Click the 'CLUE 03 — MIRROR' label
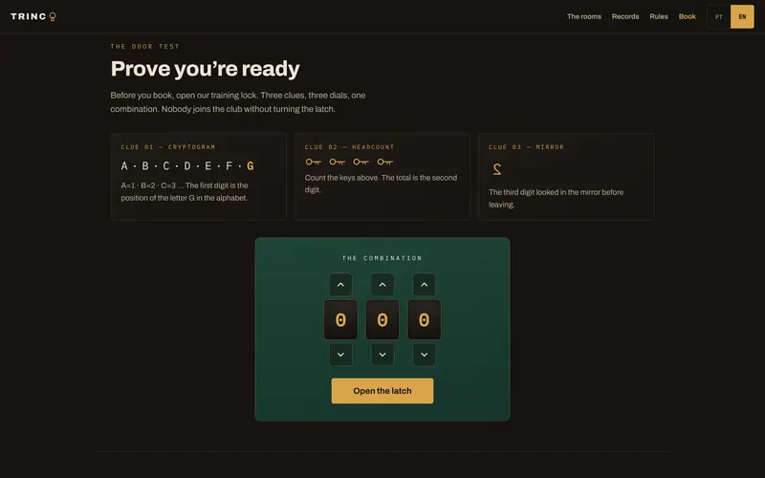The width and height of the screenshot is (765, 478). tap(526, 147)
